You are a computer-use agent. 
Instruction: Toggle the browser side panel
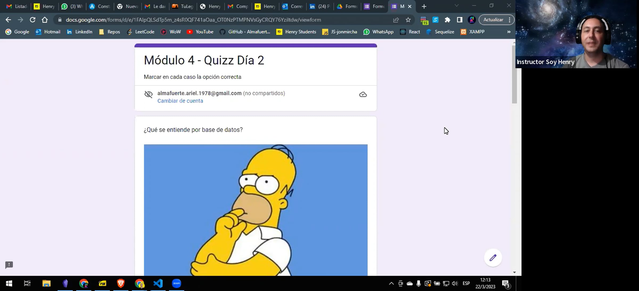click(x=460, y=20)
